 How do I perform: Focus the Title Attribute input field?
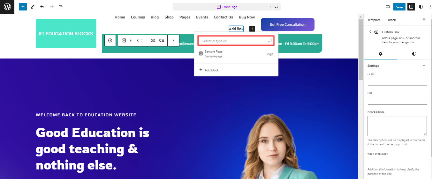coord(397,162)
